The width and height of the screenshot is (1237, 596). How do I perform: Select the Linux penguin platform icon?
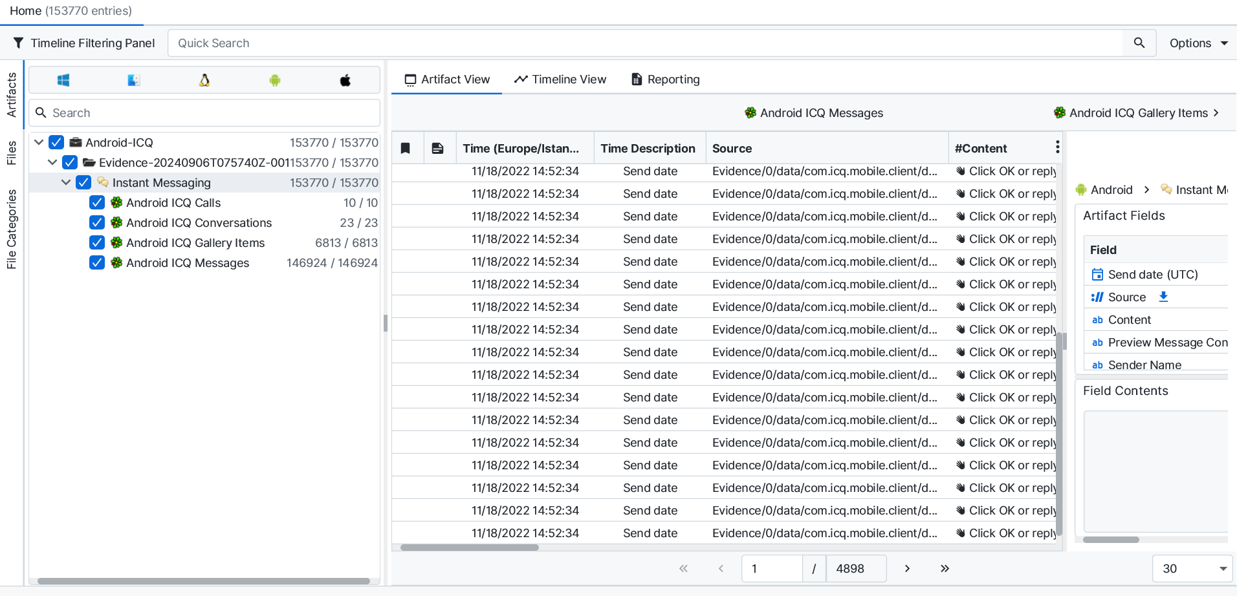click(x=204, y=80)
